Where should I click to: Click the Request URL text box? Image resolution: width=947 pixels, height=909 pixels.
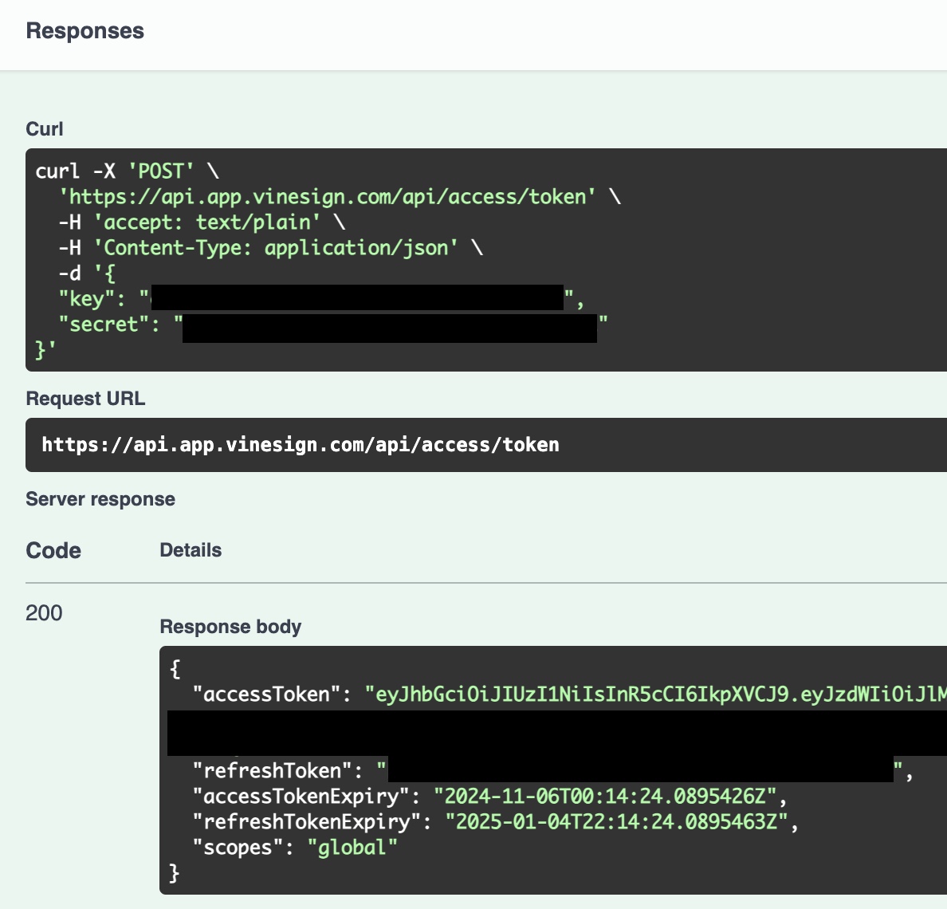[301, 445]
